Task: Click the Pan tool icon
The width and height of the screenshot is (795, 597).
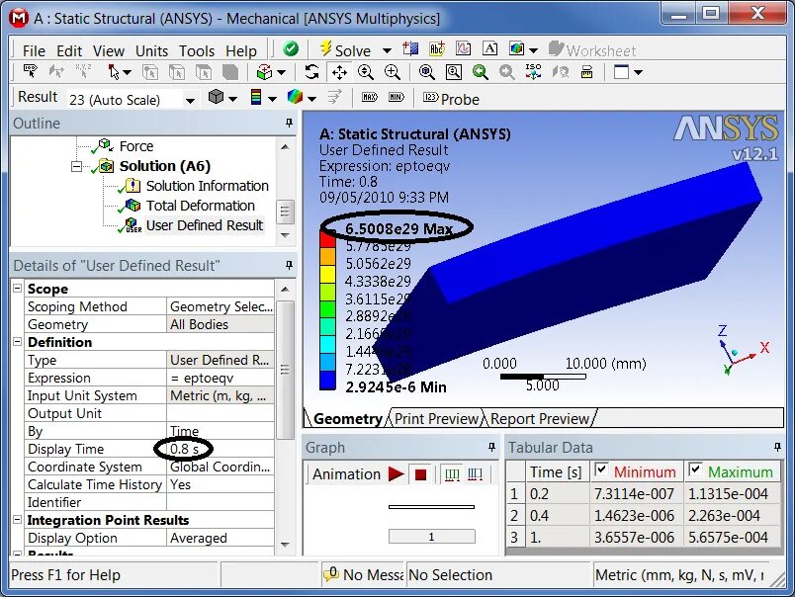Action: [x=339, y=71]
